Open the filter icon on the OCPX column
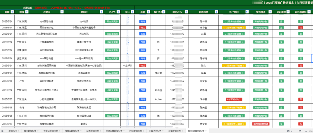The width and height of the screenshot is (313, 133). [118, 12]
